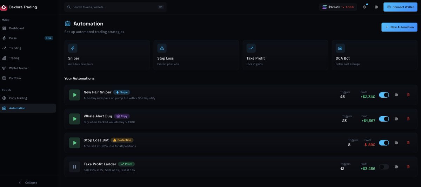The height and width of the screenshot is (187, 421).
Task: Open settings for Take Profit Ladder
Action: pos(396,167)
